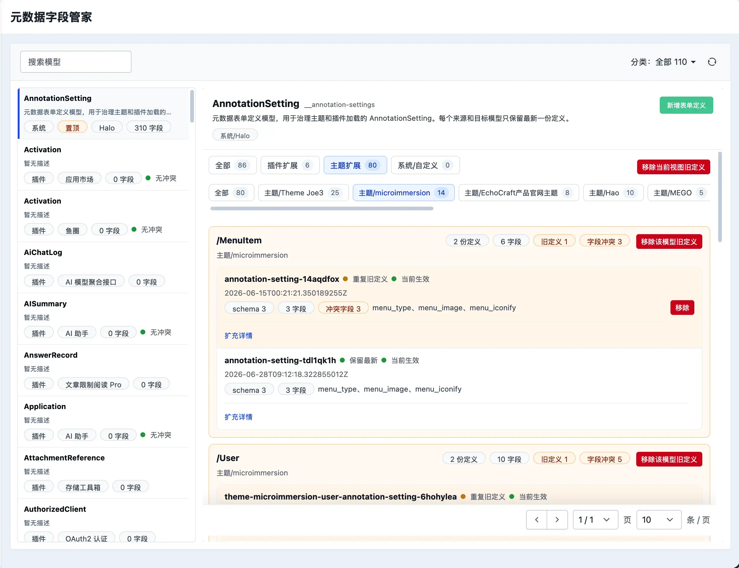Open 扩充详情 for annotation-setting-14aqdfox
Screen dimensions: 739x568
tap(239, 335)
